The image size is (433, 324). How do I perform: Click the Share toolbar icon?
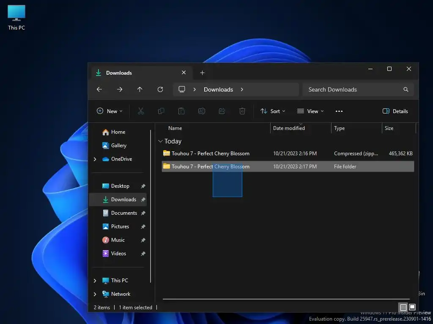222,111
